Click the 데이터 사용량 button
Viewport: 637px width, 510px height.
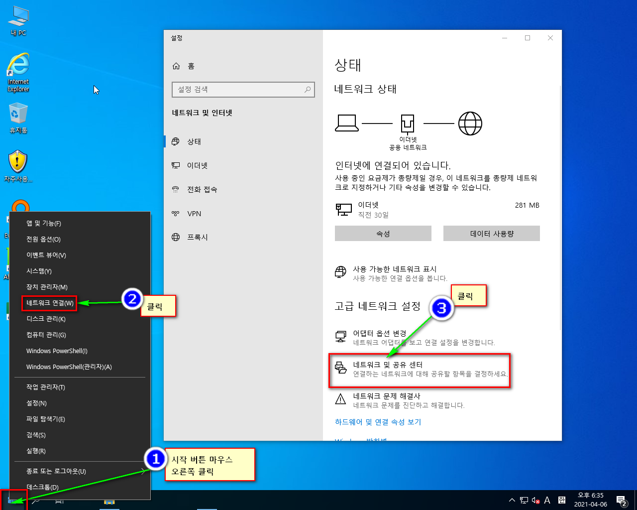click(x=491, y=234)
